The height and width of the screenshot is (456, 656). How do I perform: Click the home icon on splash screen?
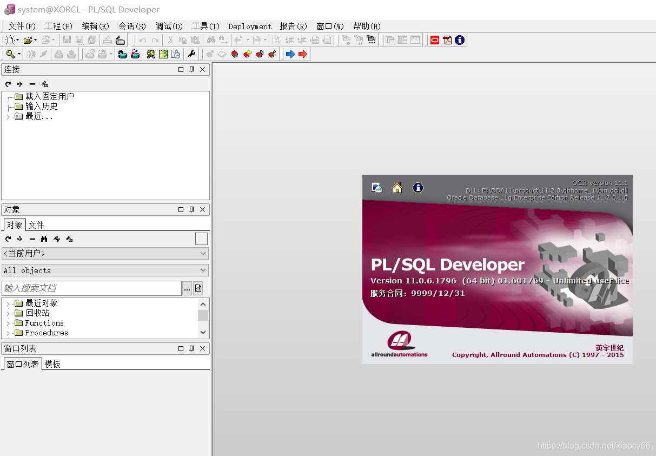tap(397, 188)
